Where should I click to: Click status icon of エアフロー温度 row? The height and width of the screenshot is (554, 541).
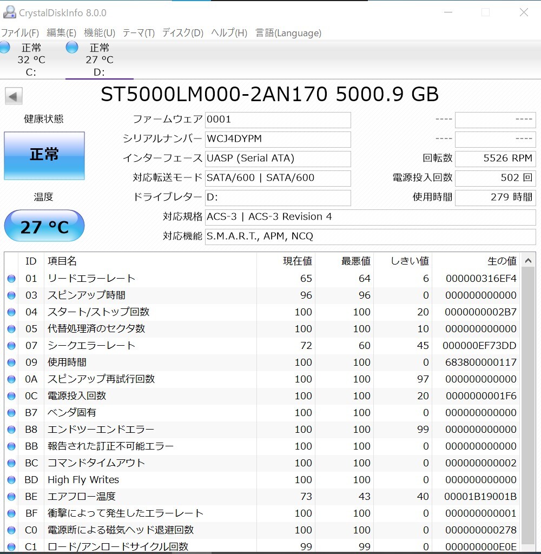(x=11, y=497)
